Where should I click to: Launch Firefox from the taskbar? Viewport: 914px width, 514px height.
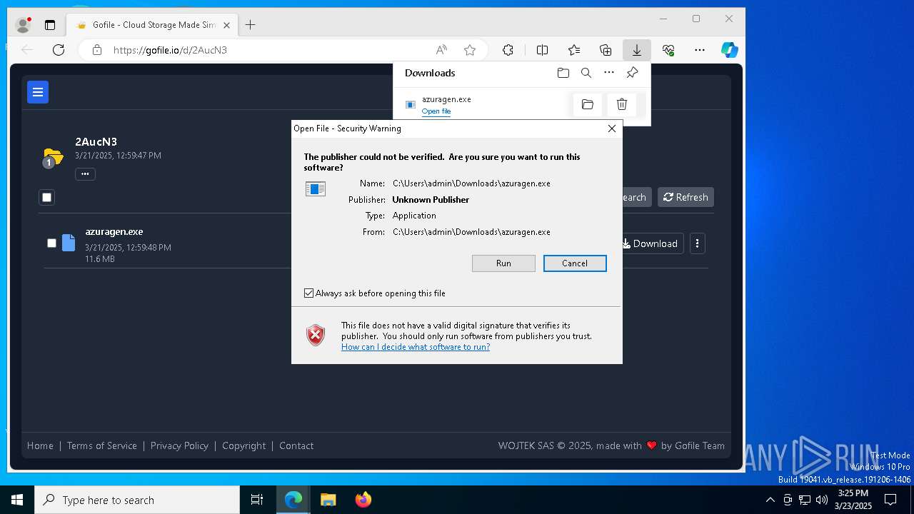363,500
